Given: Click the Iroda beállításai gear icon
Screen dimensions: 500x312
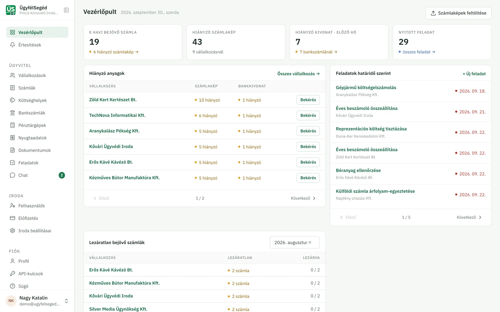Looking at the screenshot, I should (x=12, y=231).
